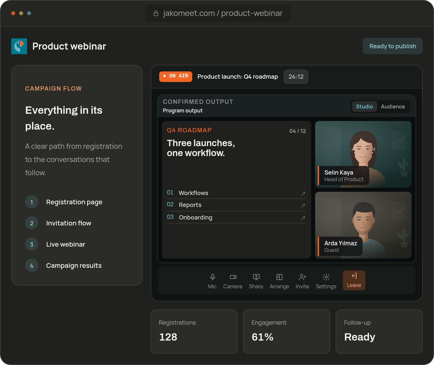Open the Arrange layout icon
The height and width of the screenshot is (365, 434).
[279, 277]
